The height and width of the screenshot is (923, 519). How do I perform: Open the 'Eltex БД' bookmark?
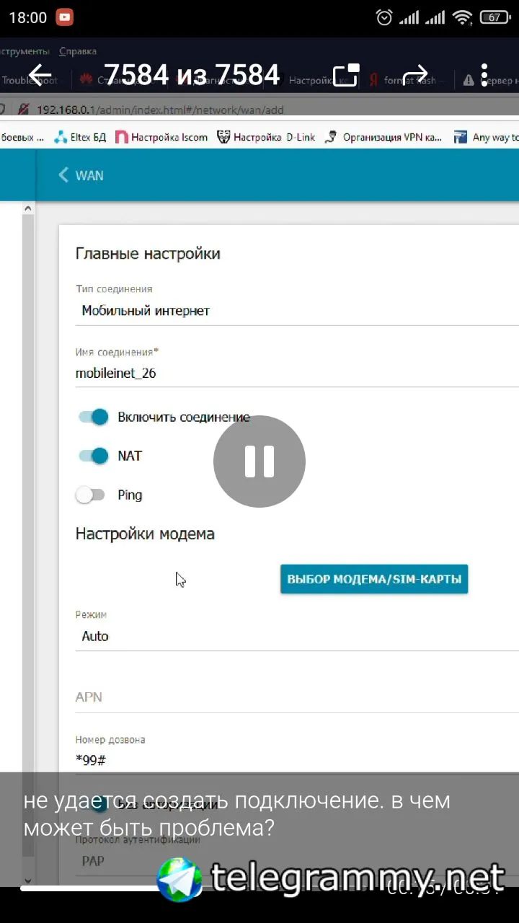[x=80, y=137]
